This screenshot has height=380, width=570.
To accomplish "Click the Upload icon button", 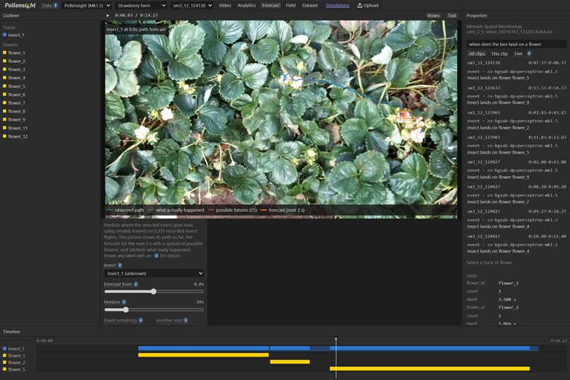I will tap(368, 6).
